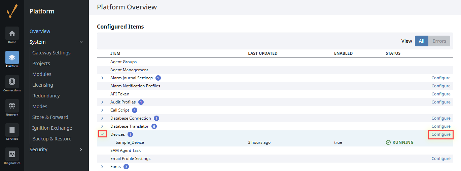The image size is (461, 171).
Task: Configure Audit Profiles
Action: coord(441,102)
